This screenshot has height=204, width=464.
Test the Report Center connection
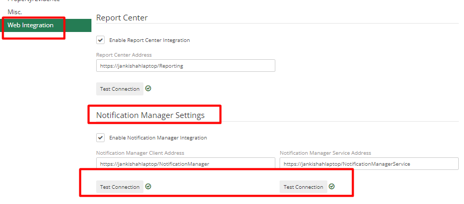120,89
